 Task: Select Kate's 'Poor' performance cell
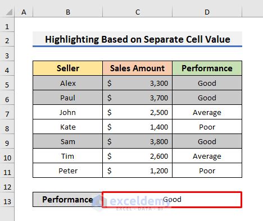pyautogui.click(x=207, y=127)
